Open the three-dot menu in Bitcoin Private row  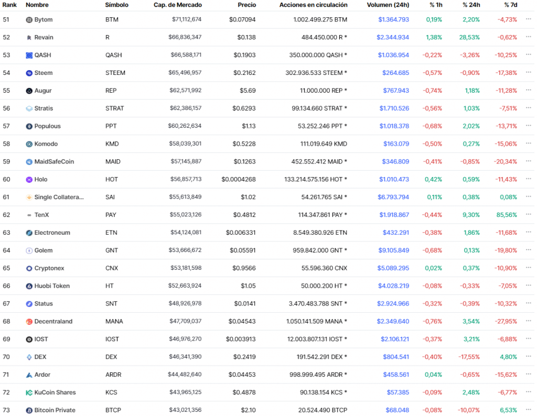coord(529,410)
